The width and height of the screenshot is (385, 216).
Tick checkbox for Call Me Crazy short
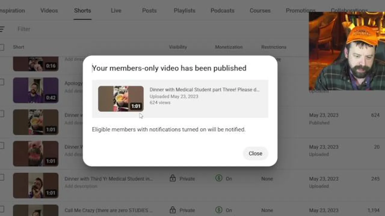2,209
